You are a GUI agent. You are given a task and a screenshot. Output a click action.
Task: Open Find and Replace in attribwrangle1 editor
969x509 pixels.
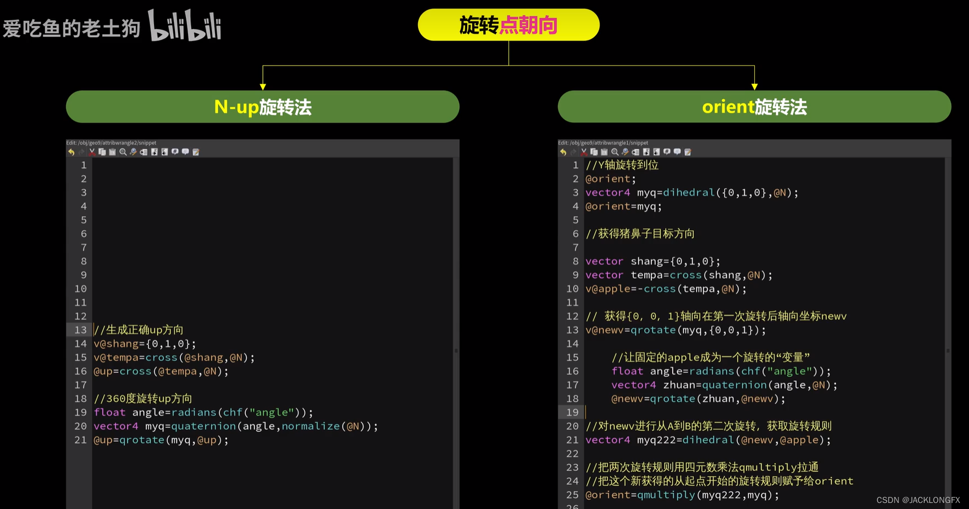point(625,152)
